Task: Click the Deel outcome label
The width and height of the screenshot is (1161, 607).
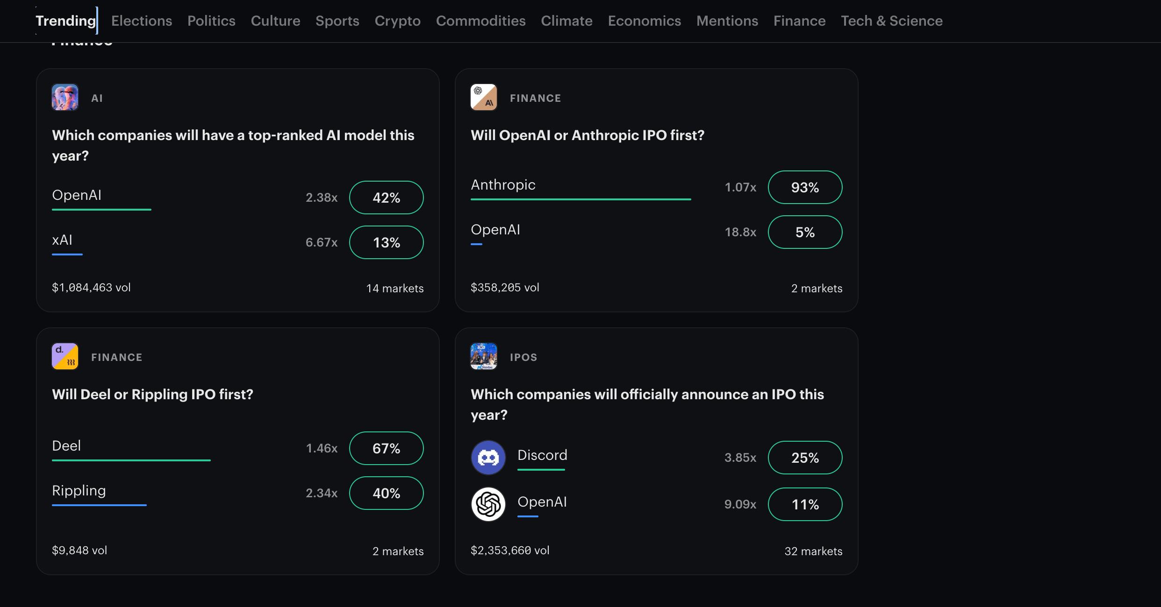Action: (66, 446)
